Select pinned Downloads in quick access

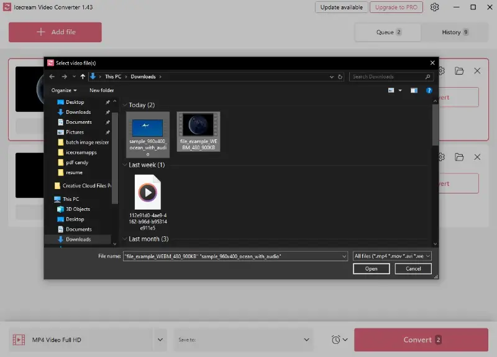click(78, 112)
